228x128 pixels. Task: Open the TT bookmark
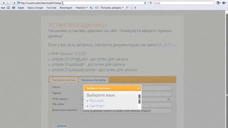pyautogui.click(x=127, y=8)
